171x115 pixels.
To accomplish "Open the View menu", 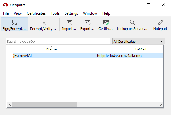I will coord(18,13).
